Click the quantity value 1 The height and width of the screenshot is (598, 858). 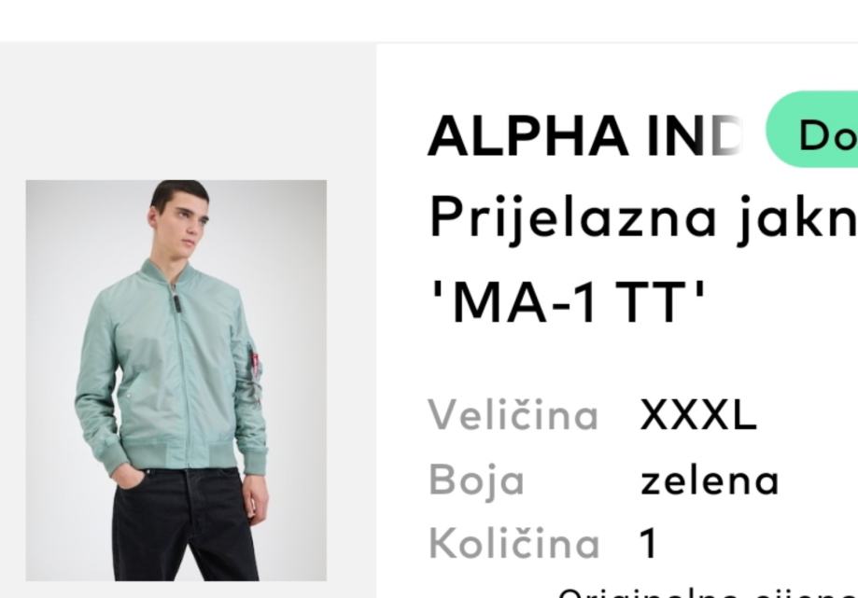pyautogui.click(x=649, y=544)
